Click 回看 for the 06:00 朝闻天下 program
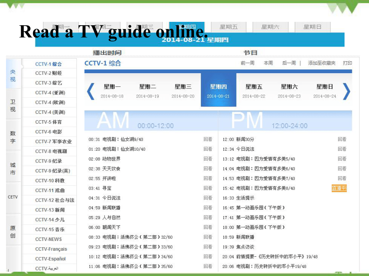Image resolution: width=369 pixels, height=276 pixels. coord(208,227)
